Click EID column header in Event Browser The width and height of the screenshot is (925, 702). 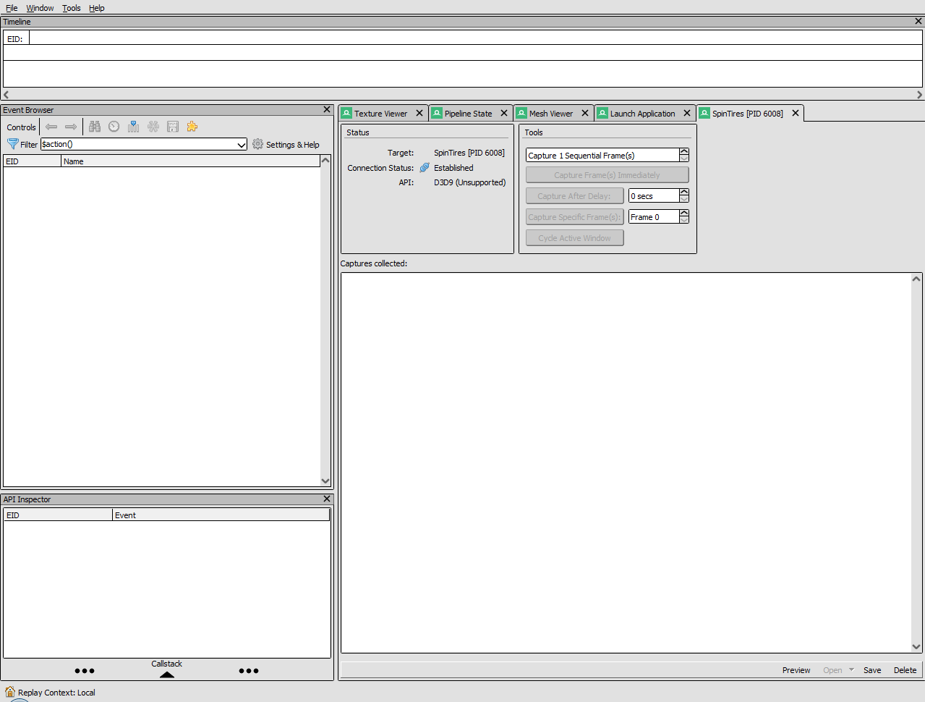(x=33, y=161)
